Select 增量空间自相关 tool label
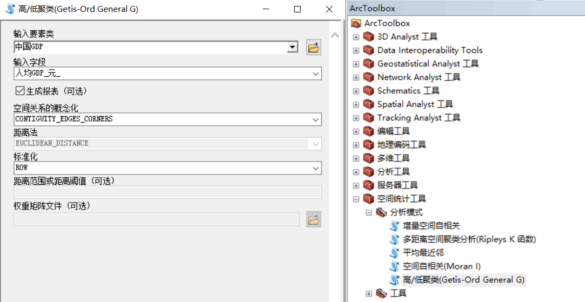 [431, 226]
